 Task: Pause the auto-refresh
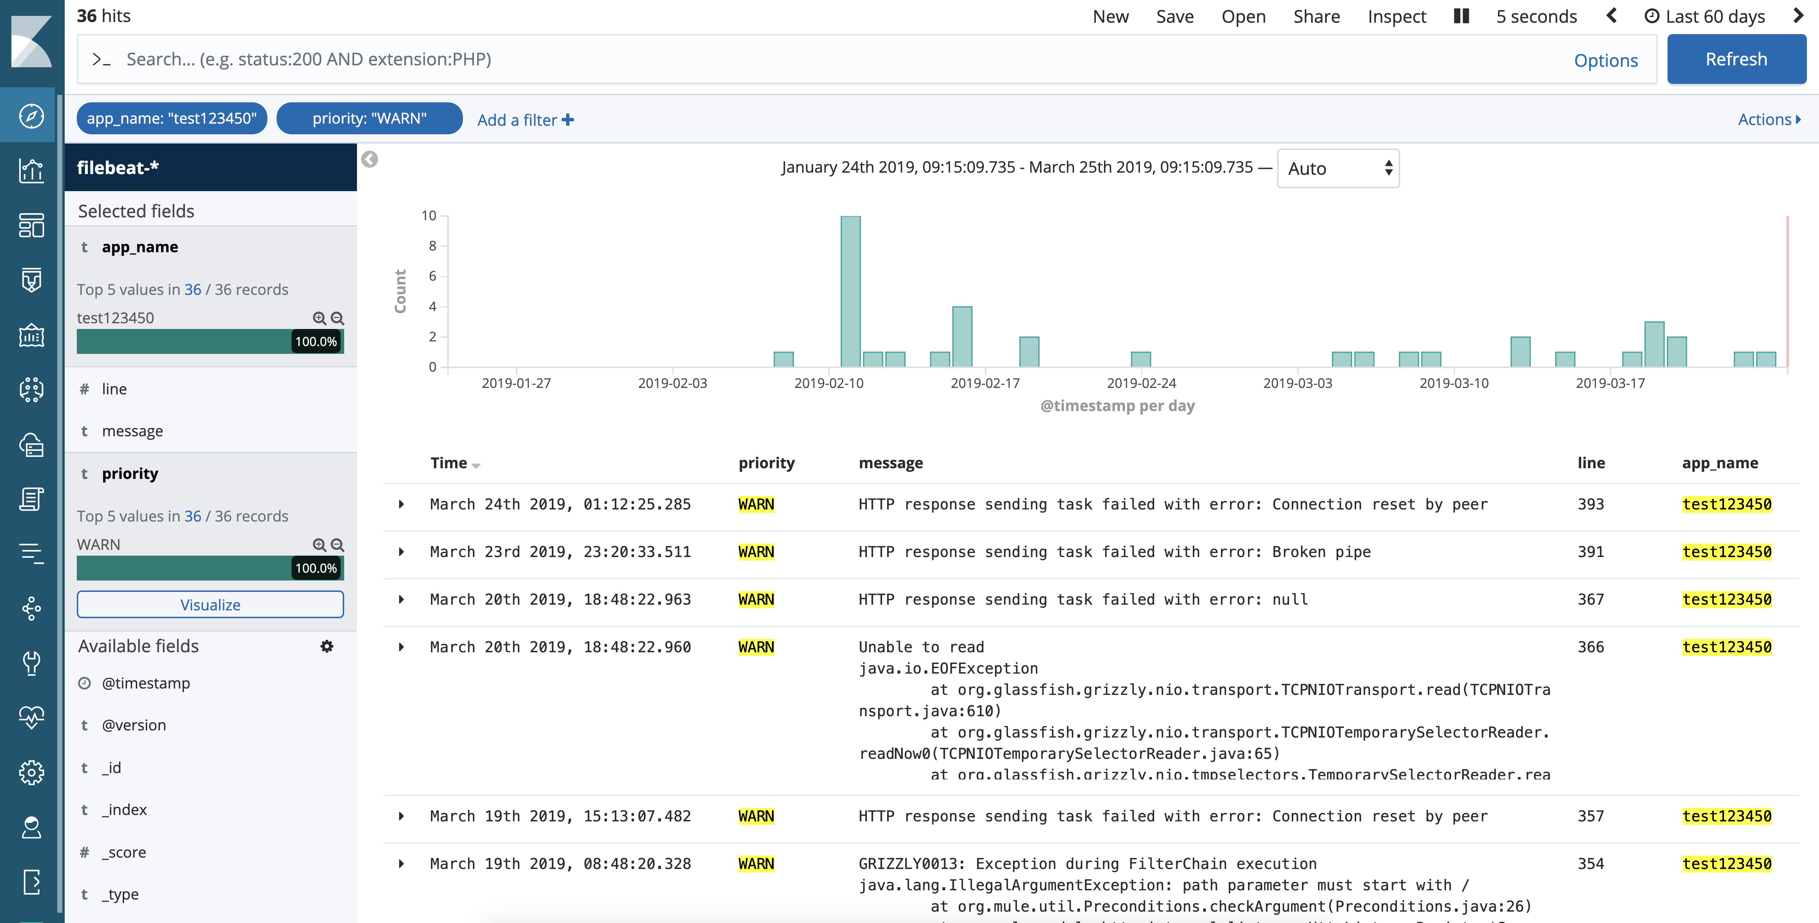coord(1461,16)
